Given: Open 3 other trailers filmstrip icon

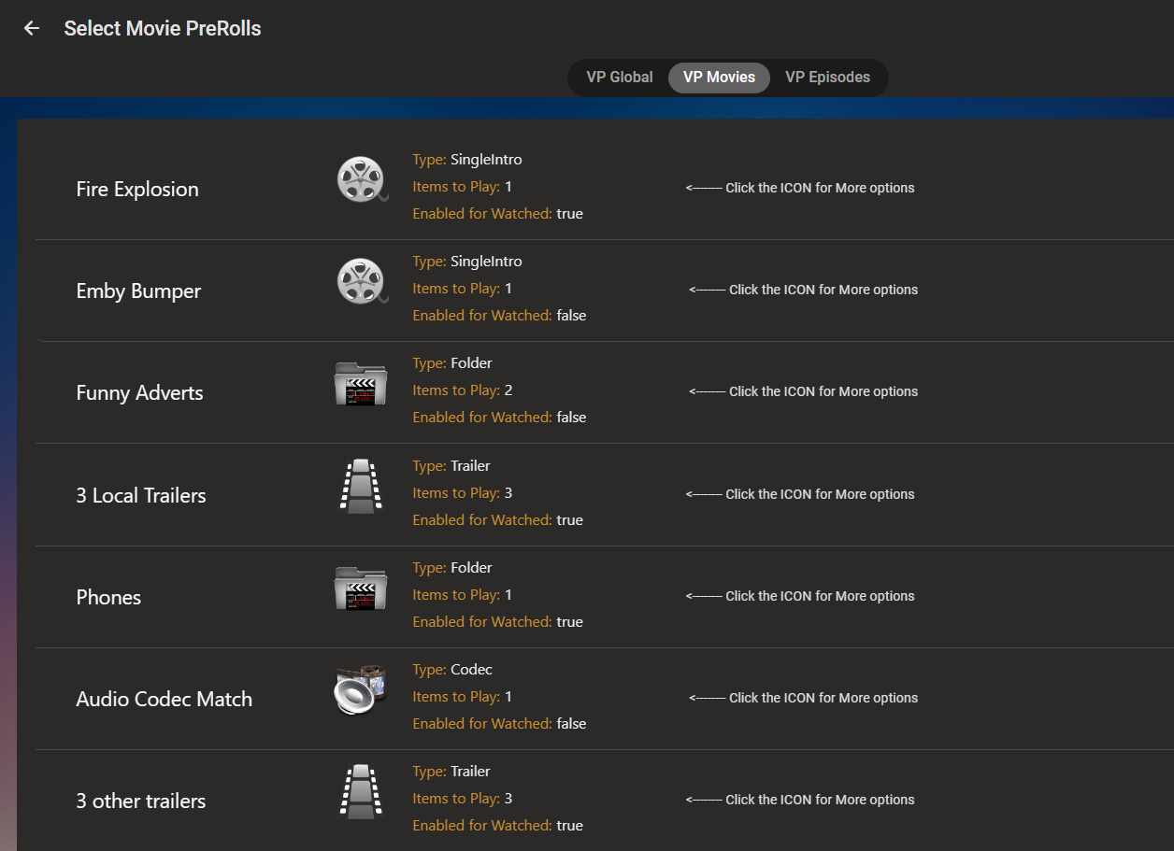Looking at the screenshot, I should pos(361,791).
